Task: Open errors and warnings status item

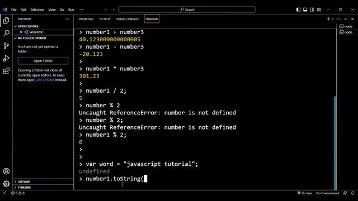Action: (18, 193)
